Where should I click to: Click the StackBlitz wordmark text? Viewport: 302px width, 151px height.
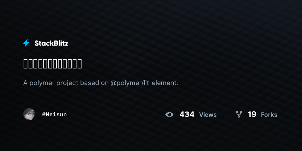[51, 43]
